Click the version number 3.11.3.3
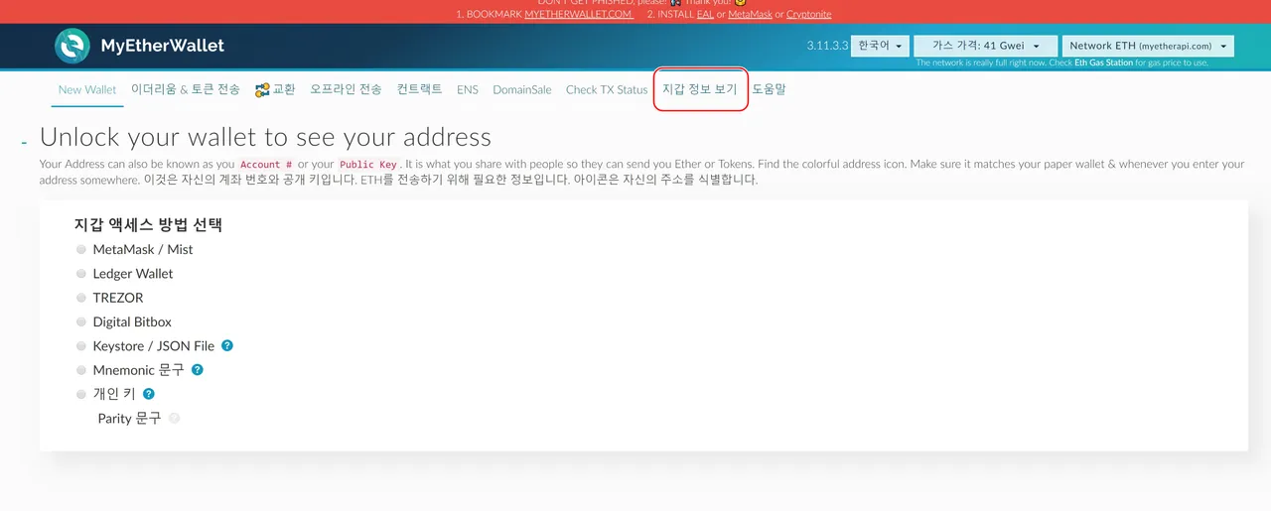 (x=827, y=47)
